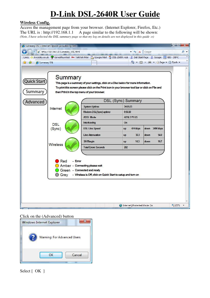Image resolution: width=210 pixels, height=298 pixels.
Task: Open the address bar history dropdown arrow
Action: tap(131, 52)
